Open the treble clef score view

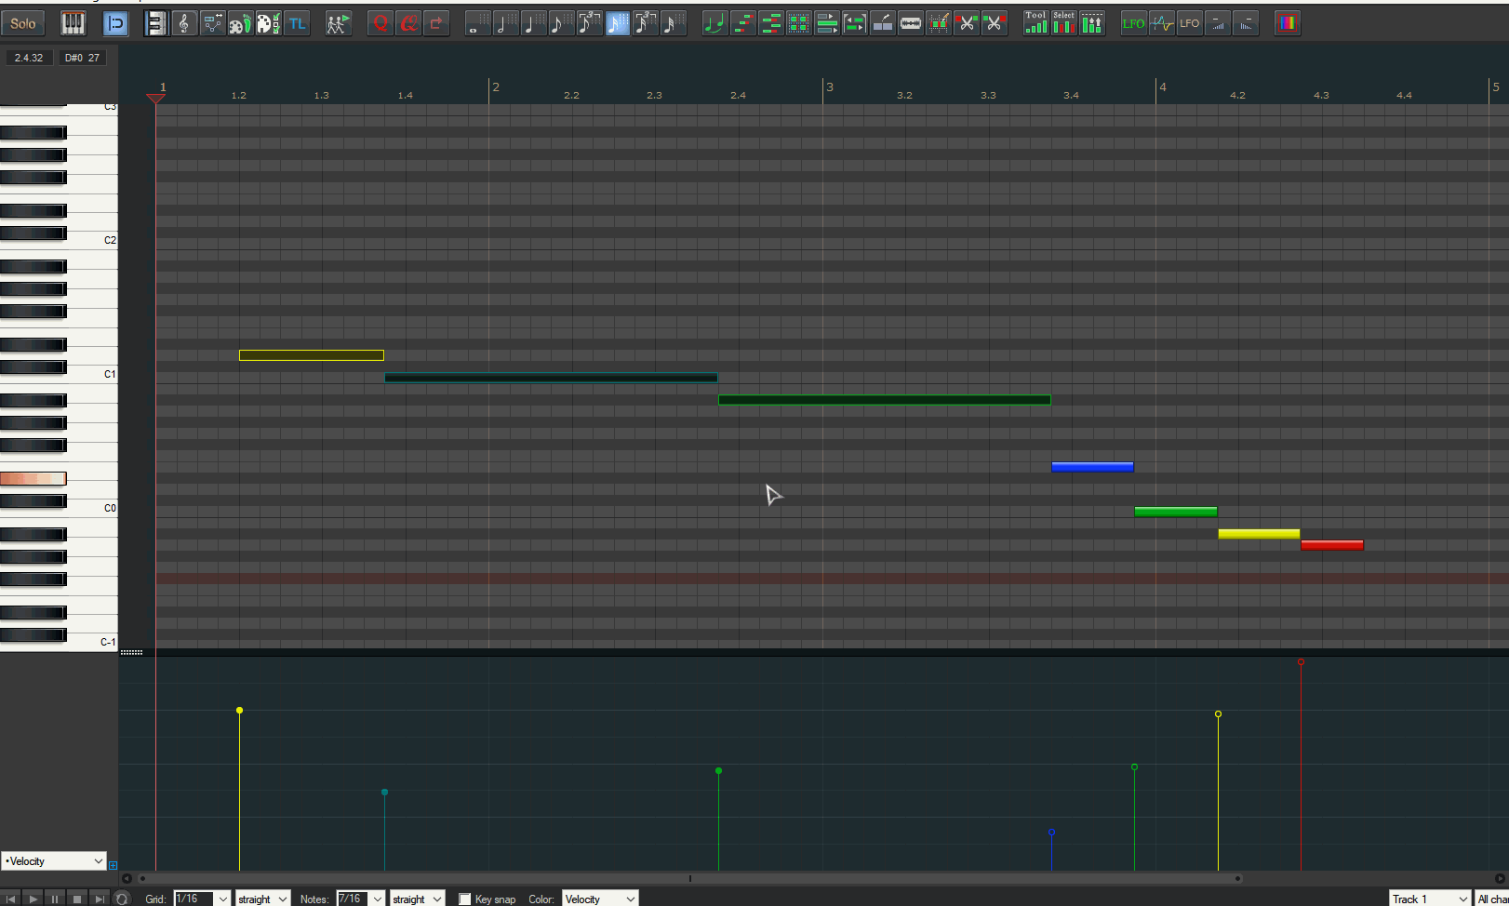click(x=184, y=23)
